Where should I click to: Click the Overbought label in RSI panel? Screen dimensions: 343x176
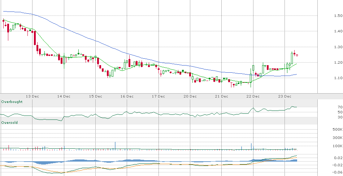pos(12,101)
